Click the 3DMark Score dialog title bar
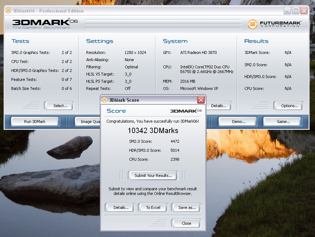Image resolution: width=315 pixels, height=237 pixels. pyautogui.click(x=153, y=100)
